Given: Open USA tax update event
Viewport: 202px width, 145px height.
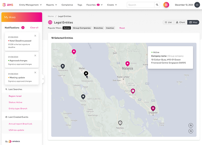Looking at the screenshot, I should (16, 130).
